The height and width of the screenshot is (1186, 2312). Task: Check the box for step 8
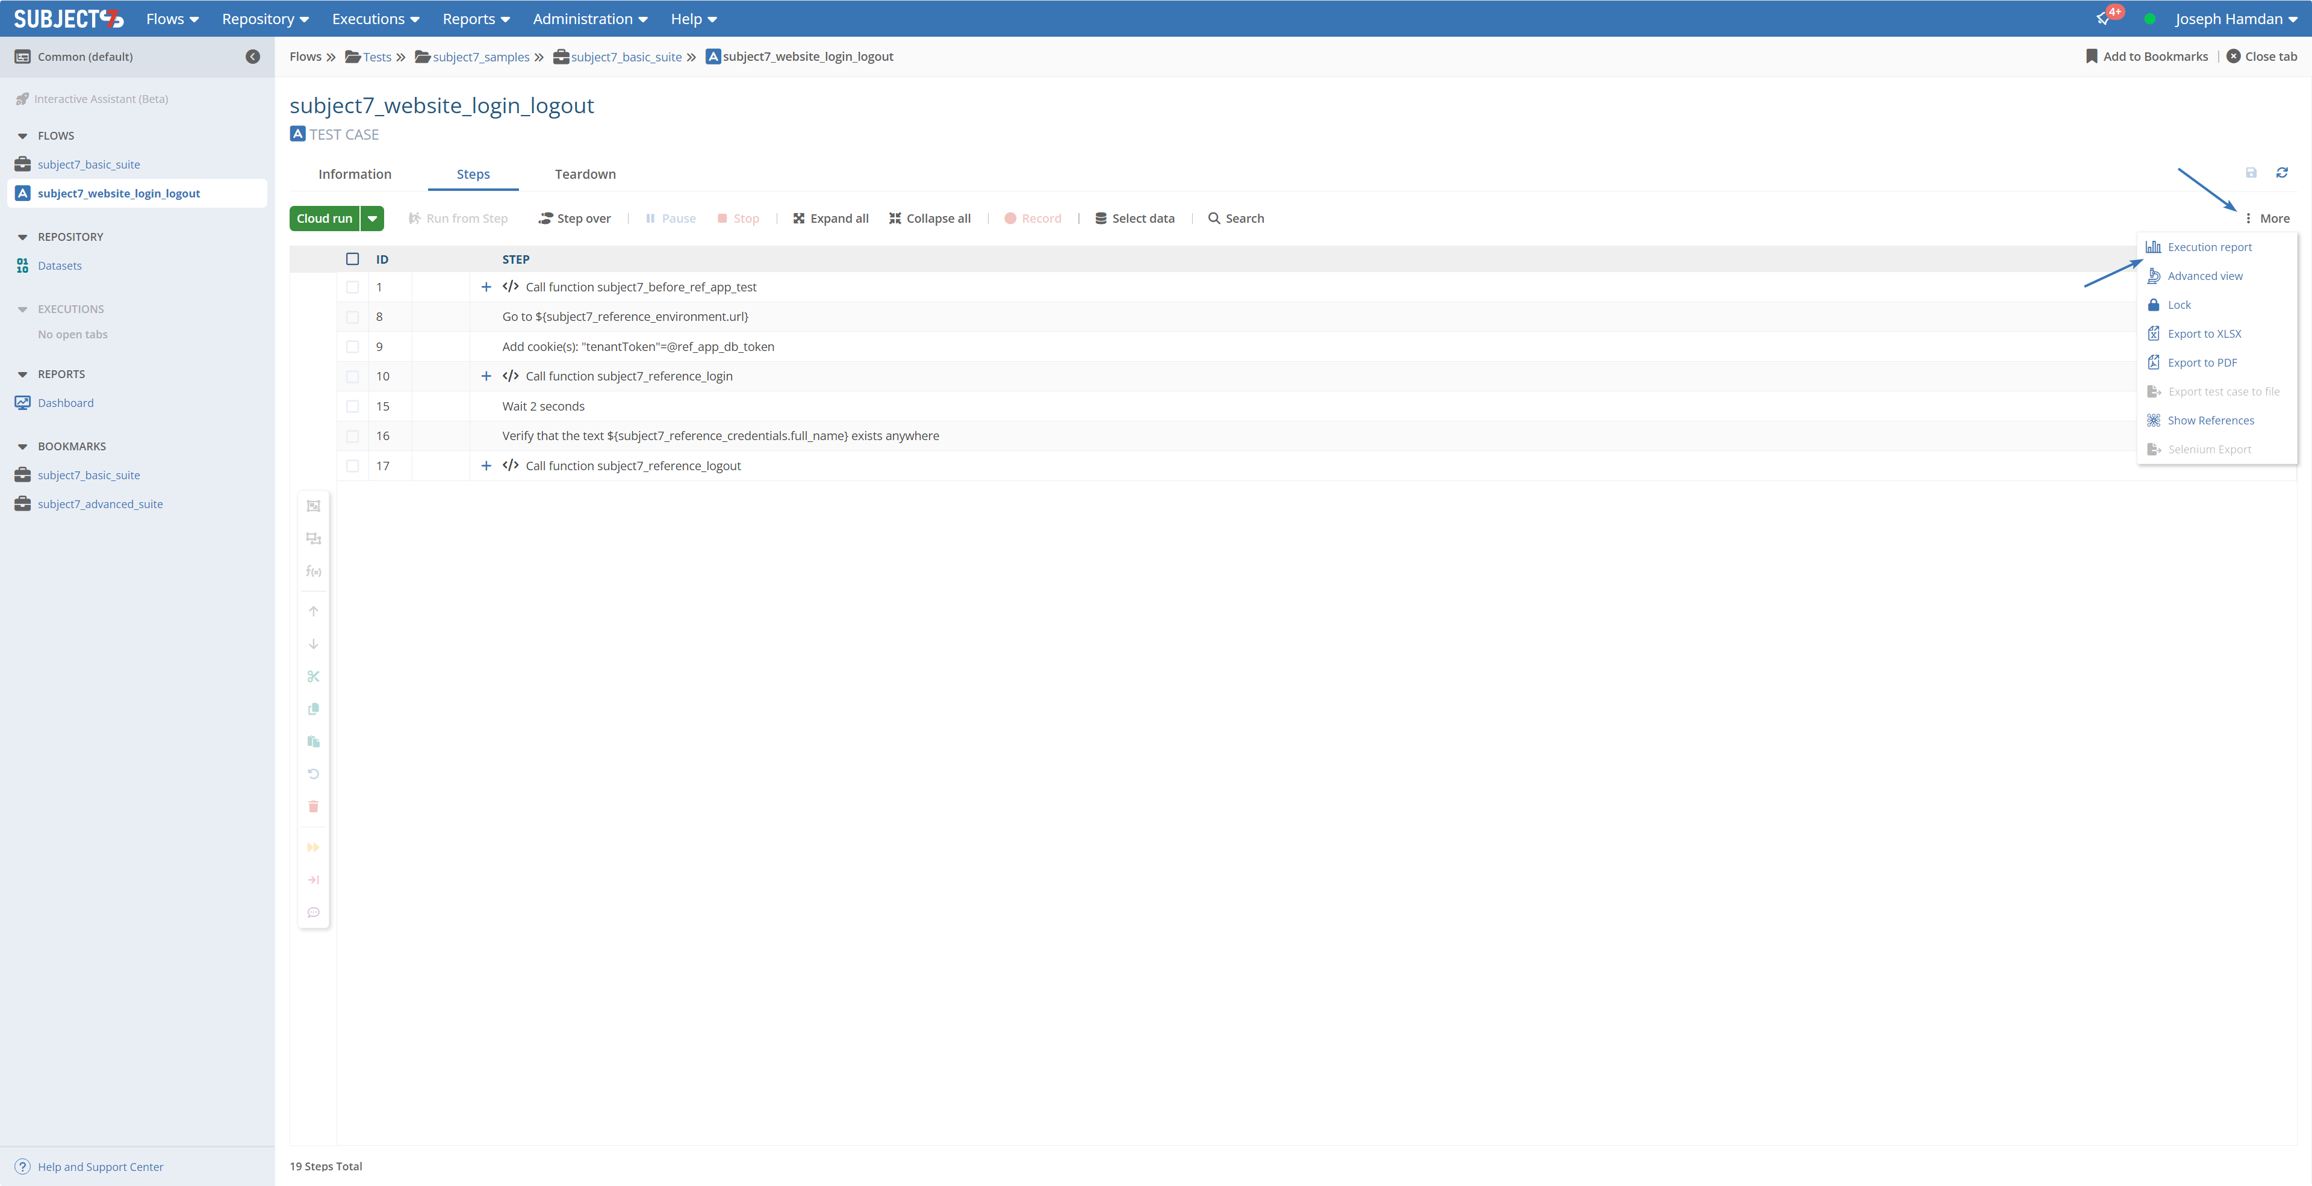[353, 317]
